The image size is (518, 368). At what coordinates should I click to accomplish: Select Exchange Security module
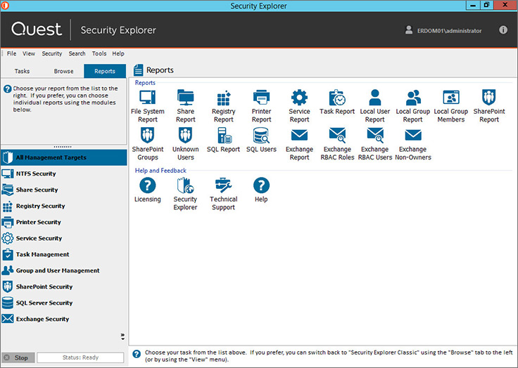[63, 319]
